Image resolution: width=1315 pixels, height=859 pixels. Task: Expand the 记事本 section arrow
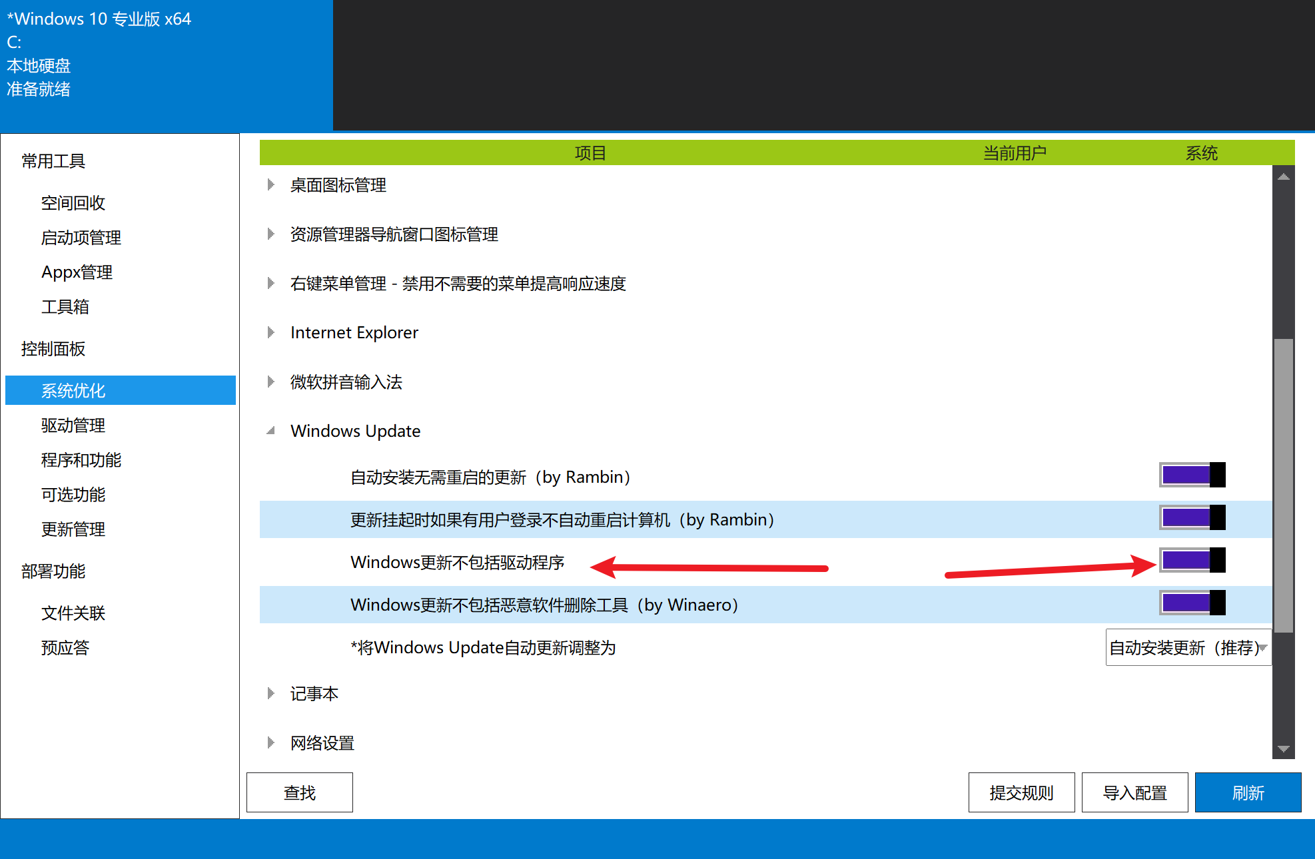click(x=270, y=693)
